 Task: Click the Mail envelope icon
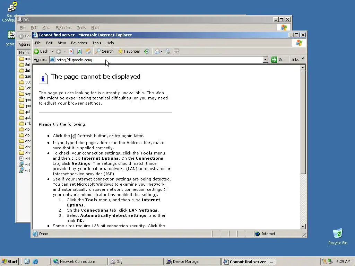click(157, 51)
